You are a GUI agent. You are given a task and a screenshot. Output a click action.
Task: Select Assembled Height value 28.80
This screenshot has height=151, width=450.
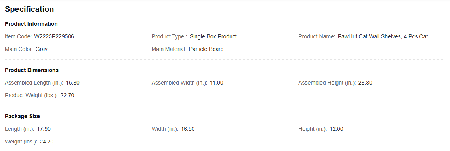coord(365,83)
